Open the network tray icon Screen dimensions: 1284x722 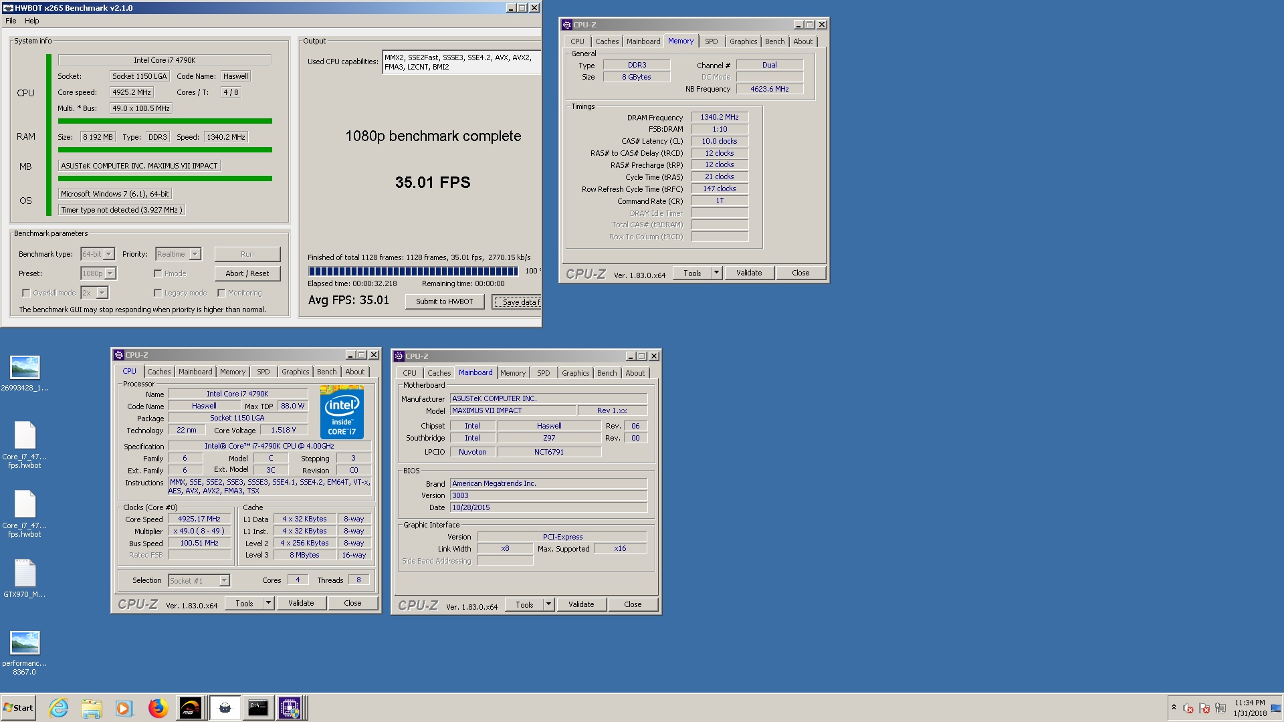coord(1220,708)
